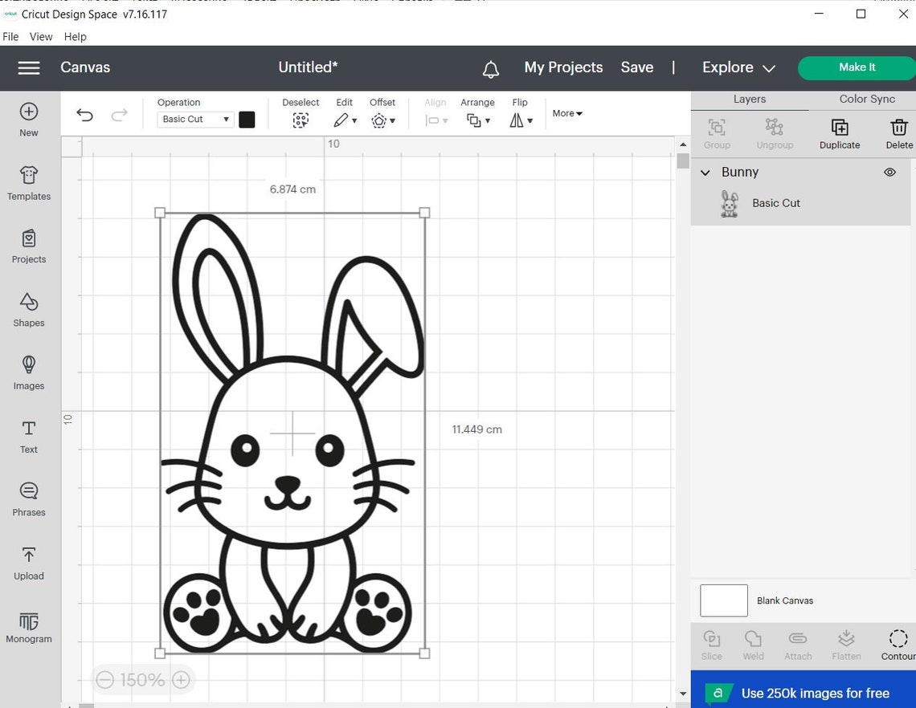Select the Text tool in the sidebar
916x708 pixels.
[x=28, y=437]
